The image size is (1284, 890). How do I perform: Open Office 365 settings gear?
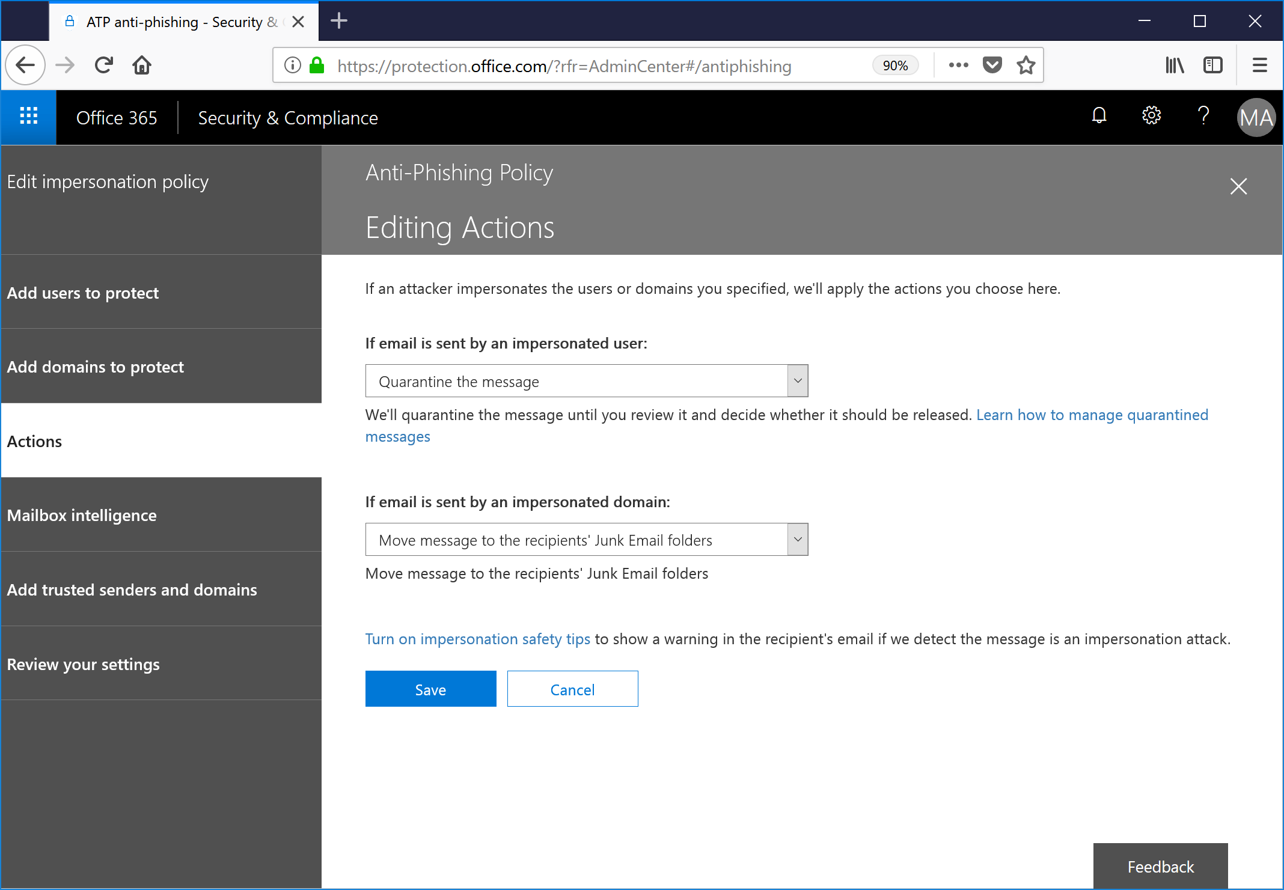tap(1151, 116)
